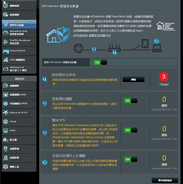Screen dimensions: 183x184
Task: Open the Alexa & IFTTT robot icon
Action: coord(6,113)
